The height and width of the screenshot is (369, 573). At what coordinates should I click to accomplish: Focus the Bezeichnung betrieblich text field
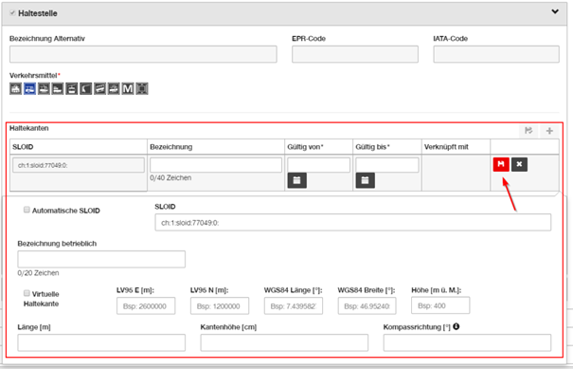[x=101, y=259]
